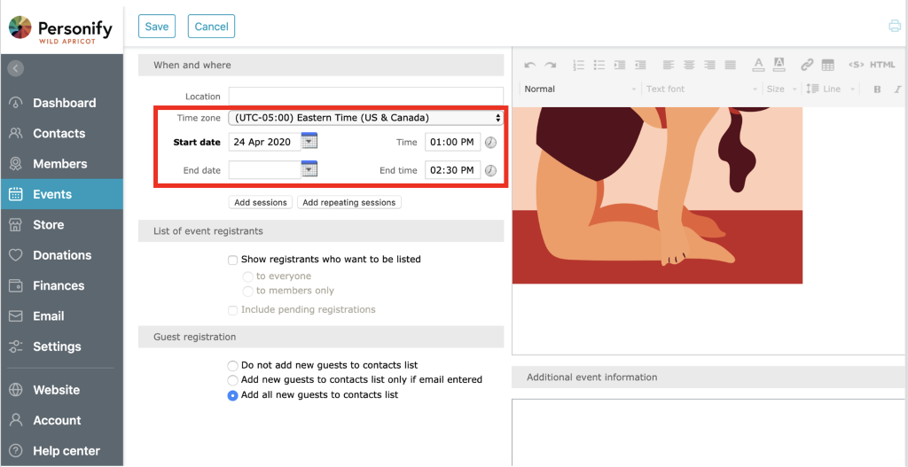Open the text color picker
Image resolution: width=908 pixels, height=467 pixels.
coord(759,65)
